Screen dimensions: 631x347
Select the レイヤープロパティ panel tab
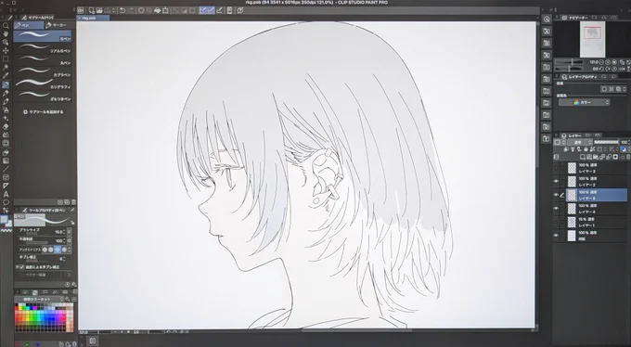click(x=579, y=76)
